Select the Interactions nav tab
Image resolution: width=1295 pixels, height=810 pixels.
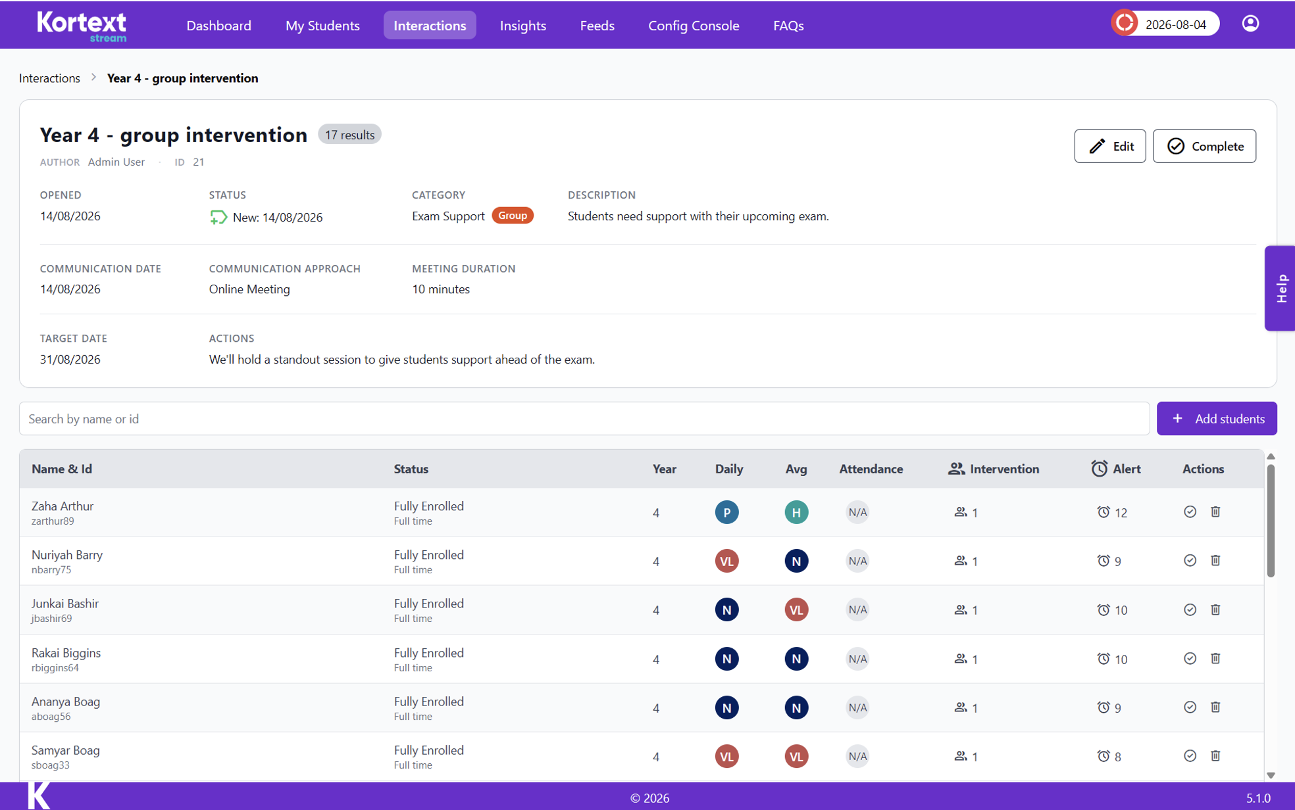(x=430, y=25)
